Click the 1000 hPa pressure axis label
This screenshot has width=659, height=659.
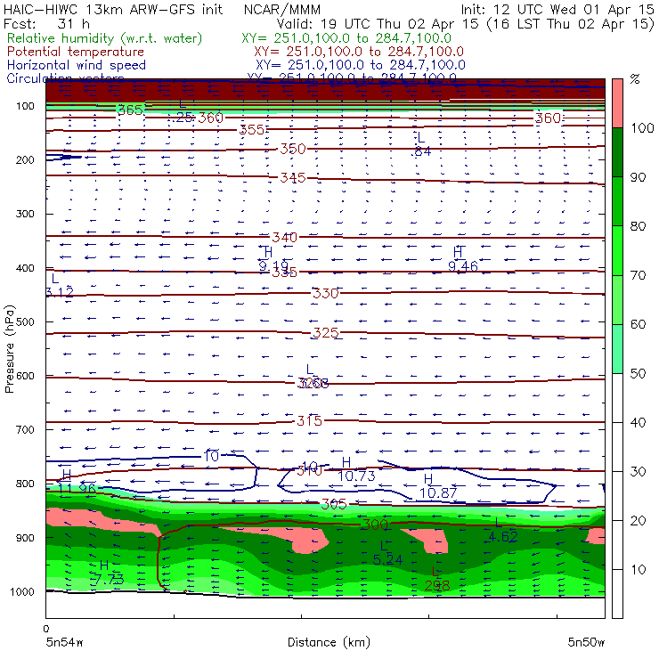tap(22, 591)
